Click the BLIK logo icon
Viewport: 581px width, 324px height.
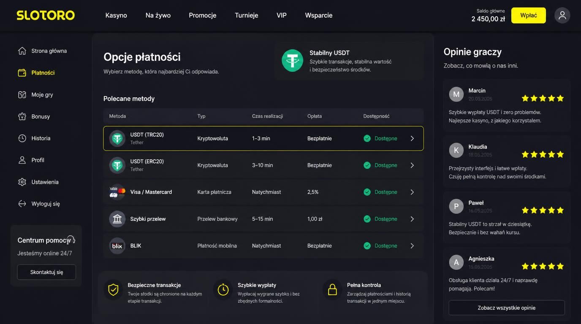pyautogui.click(x=117, y=246)
